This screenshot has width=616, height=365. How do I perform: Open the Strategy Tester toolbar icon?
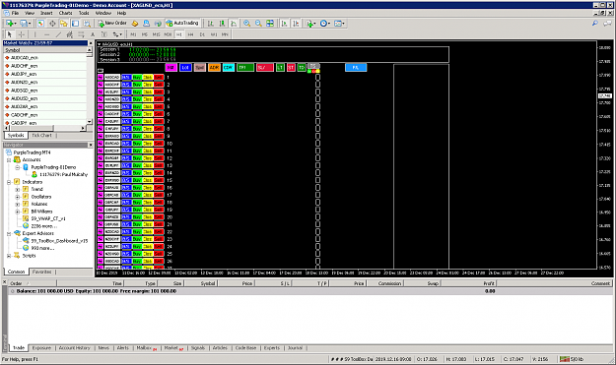tap(87, 24)
